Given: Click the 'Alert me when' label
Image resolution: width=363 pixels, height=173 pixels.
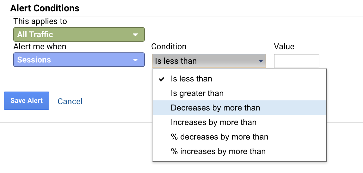Looking at the screenshot, I should (x=40, y=47).
